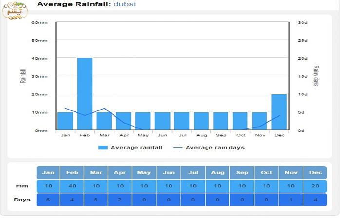Click the December rainfall bar
Viewport: 341px width, 219px height.
coord(279,112)
